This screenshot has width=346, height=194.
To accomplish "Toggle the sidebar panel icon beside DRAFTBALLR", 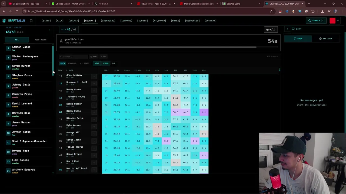I will 31,20.
